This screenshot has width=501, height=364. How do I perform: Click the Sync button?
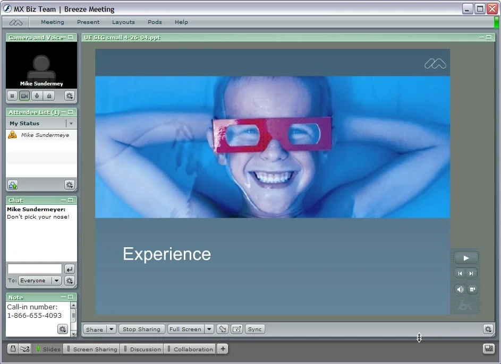tap(254, 329)
